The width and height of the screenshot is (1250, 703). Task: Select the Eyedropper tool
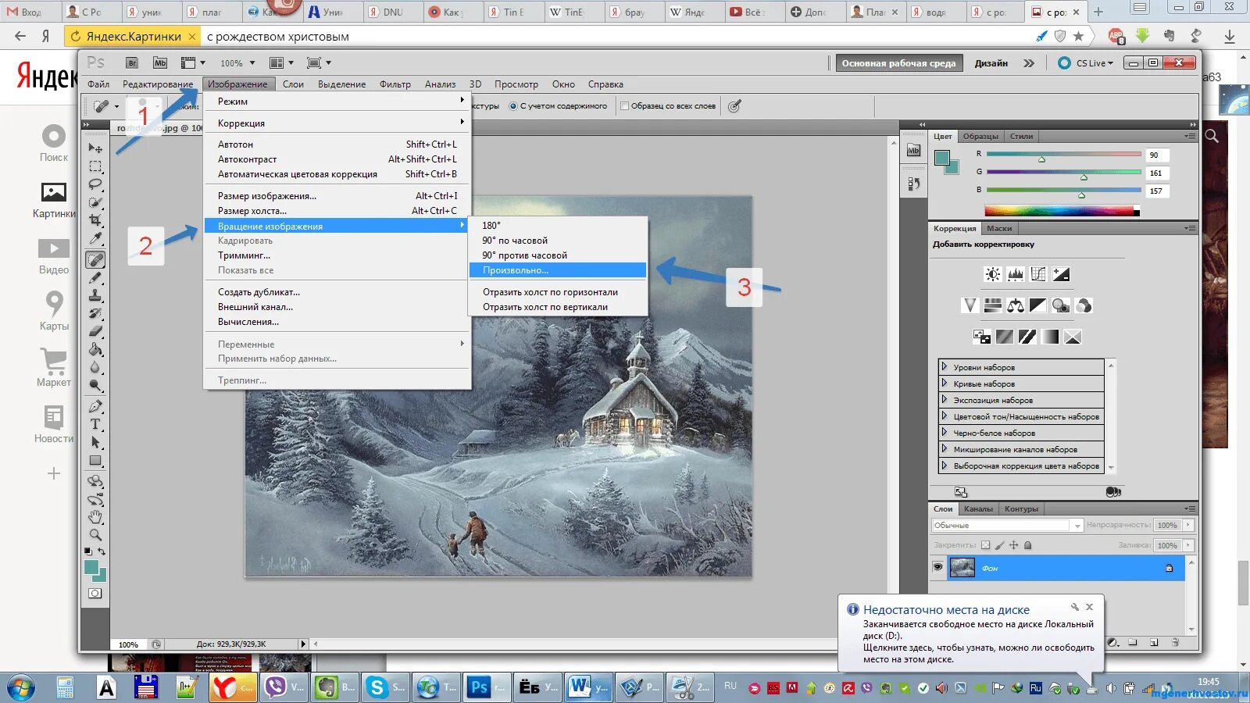point(95,239)
